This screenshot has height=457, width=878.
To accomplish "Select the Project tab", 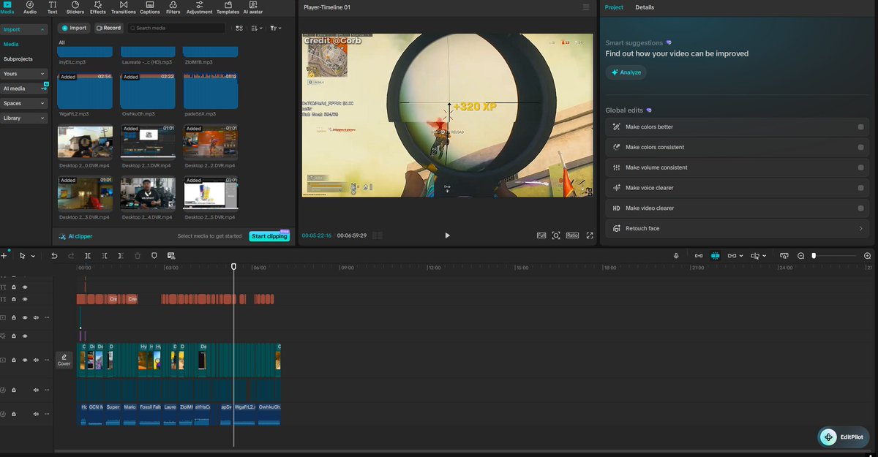I will pos(614,7).
